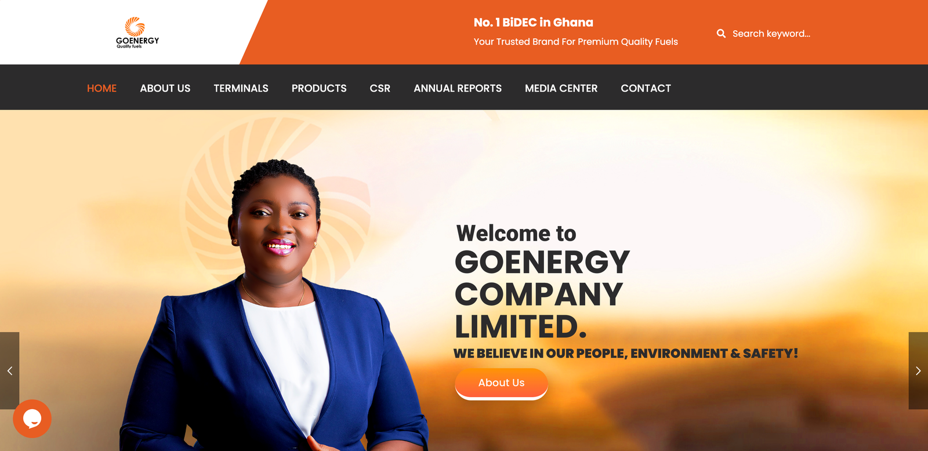This screenshot has height=451, width=928.
Task: Focus the Search keyword field
Action: 771,34
